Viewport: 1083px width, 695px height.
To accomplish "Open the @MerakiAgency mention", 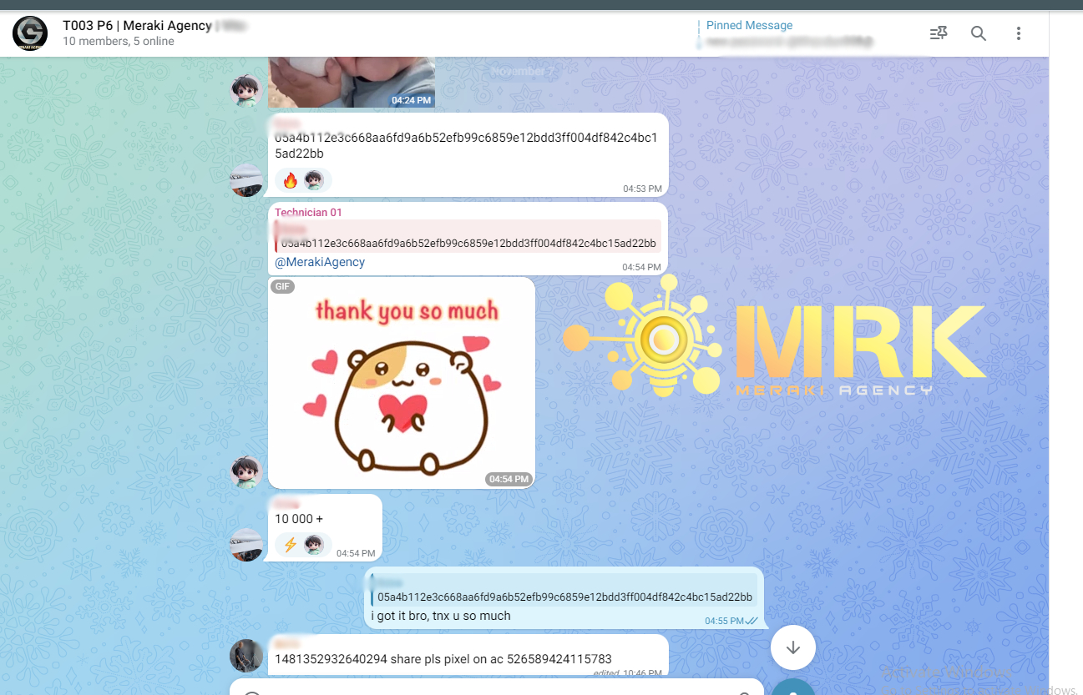I will pyautogui.click(x=320, y=262).
